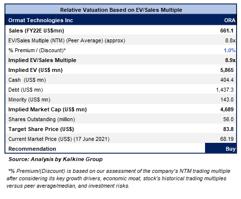This screenshot has height=199, width=241.
Task: Click the minority value 143.0
Action: pyautogui.click(x=227, y=99)
